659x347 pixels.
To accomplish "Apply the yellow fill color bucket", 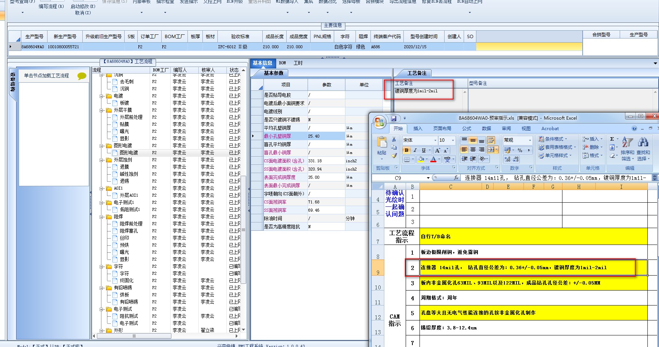I will [x=421, y=159].
